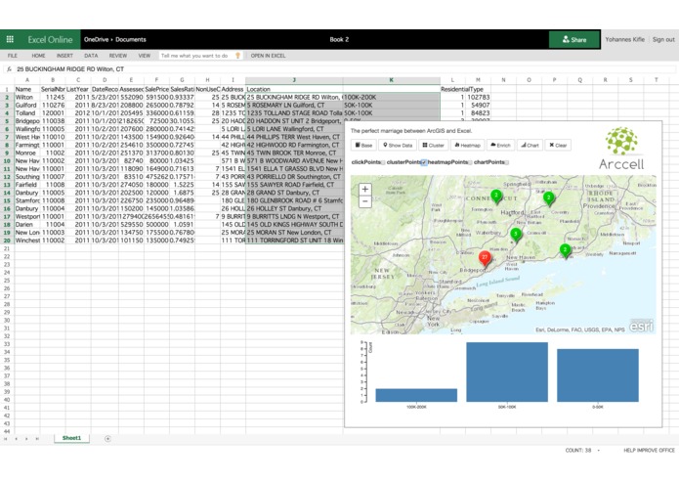Click the Clear button
This screenshot has width=679, height=483.
[x=558, y=145]
